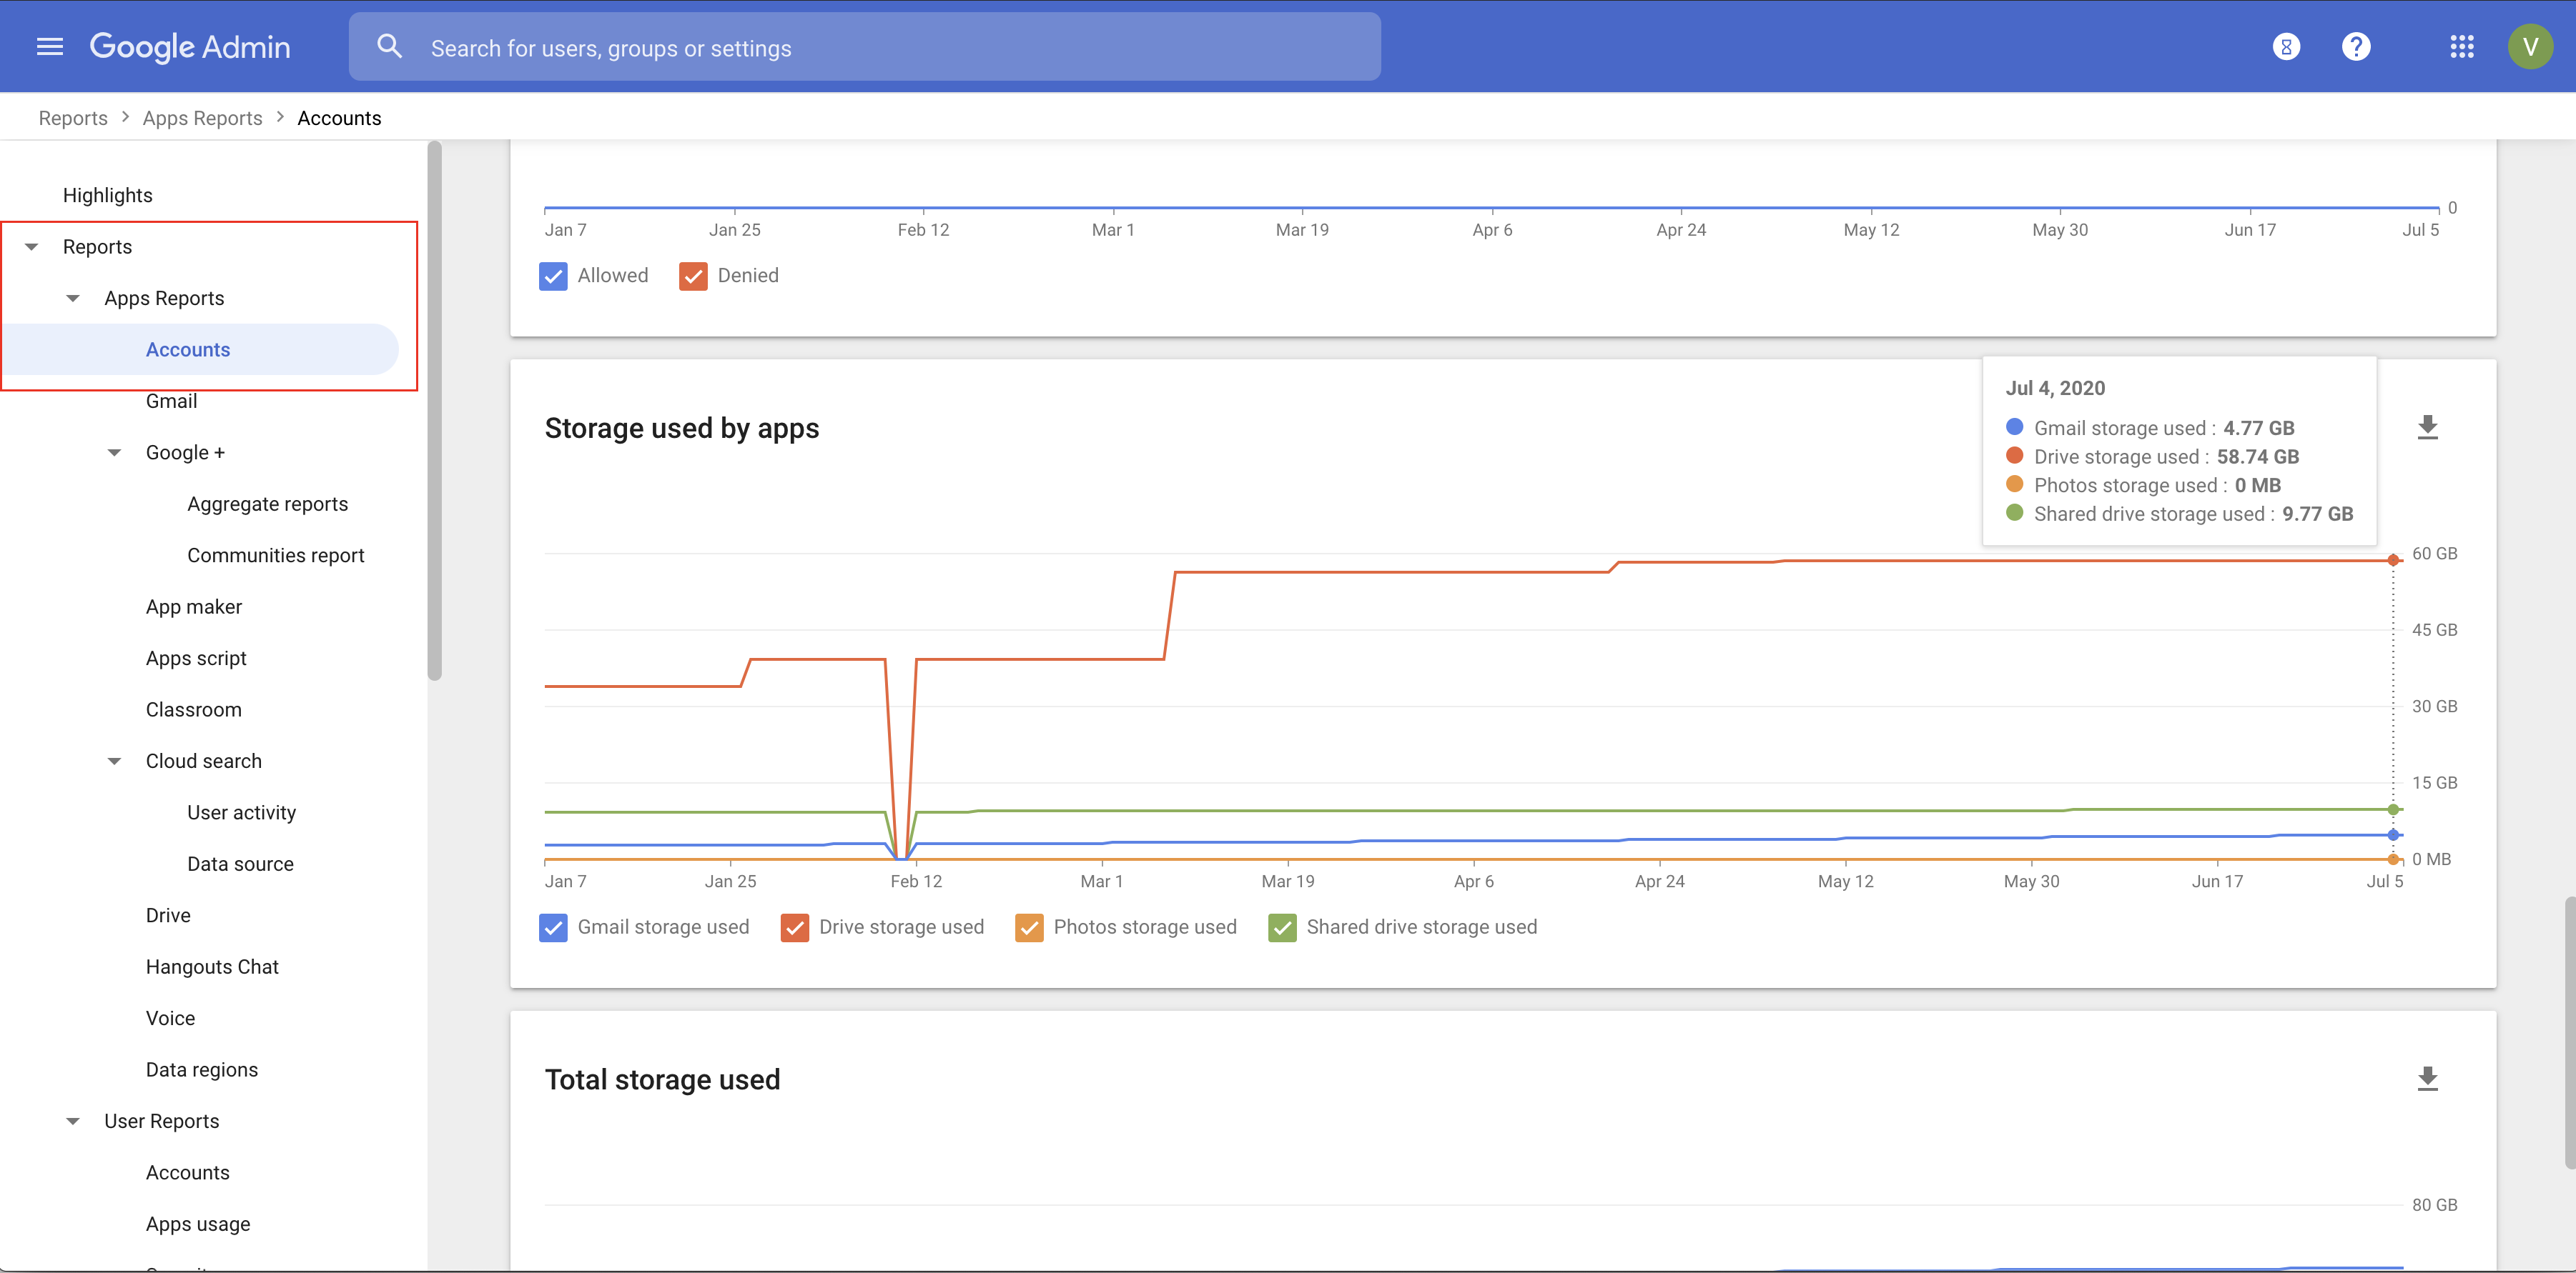2576x1273 pixels.
Task: Click the sidebar vertical scrollbar
Action: click(434, 411)
